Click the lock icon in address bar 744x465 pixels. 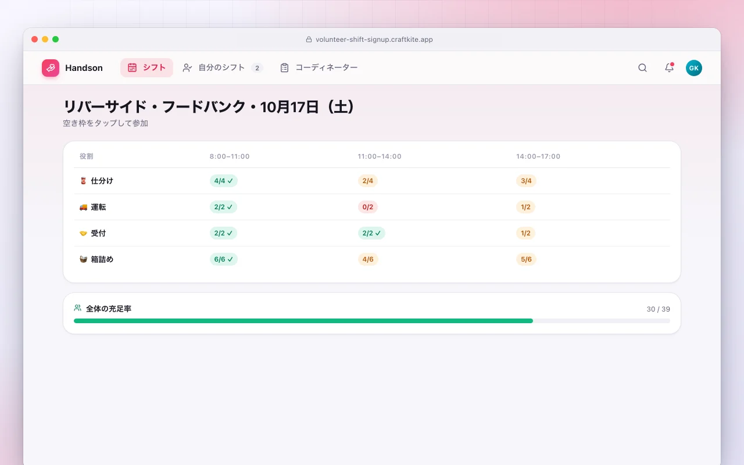pos(309,40)
